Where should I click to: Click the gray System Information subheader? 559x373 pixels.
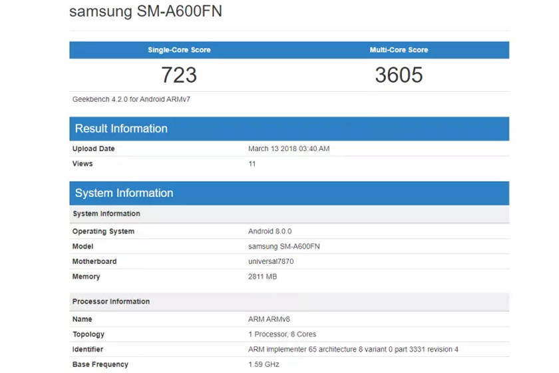(x=289, y=214)
